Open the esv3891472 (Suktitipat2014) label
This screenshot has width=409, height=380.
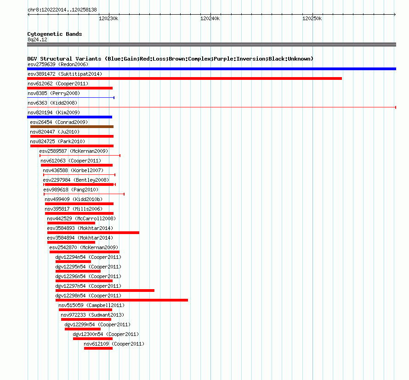[x=65, y=74]
